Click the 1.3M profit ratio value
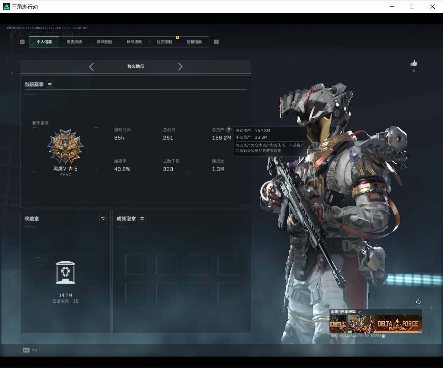 coord(218,169)
